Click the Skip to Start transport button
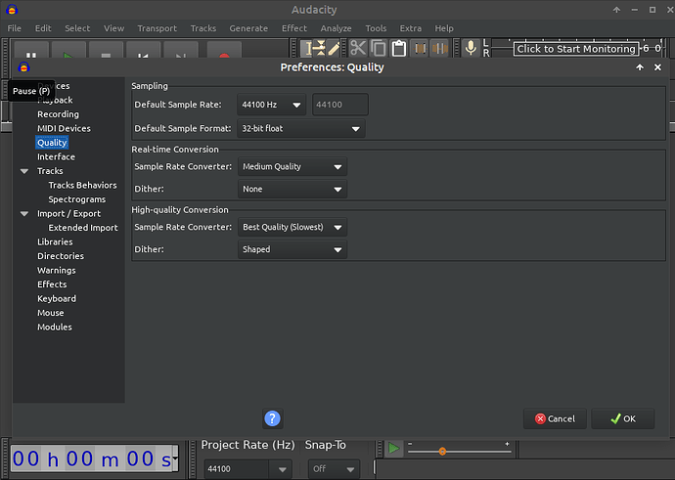675x480 pixels. pyautogui.click(x=144, y=50)
